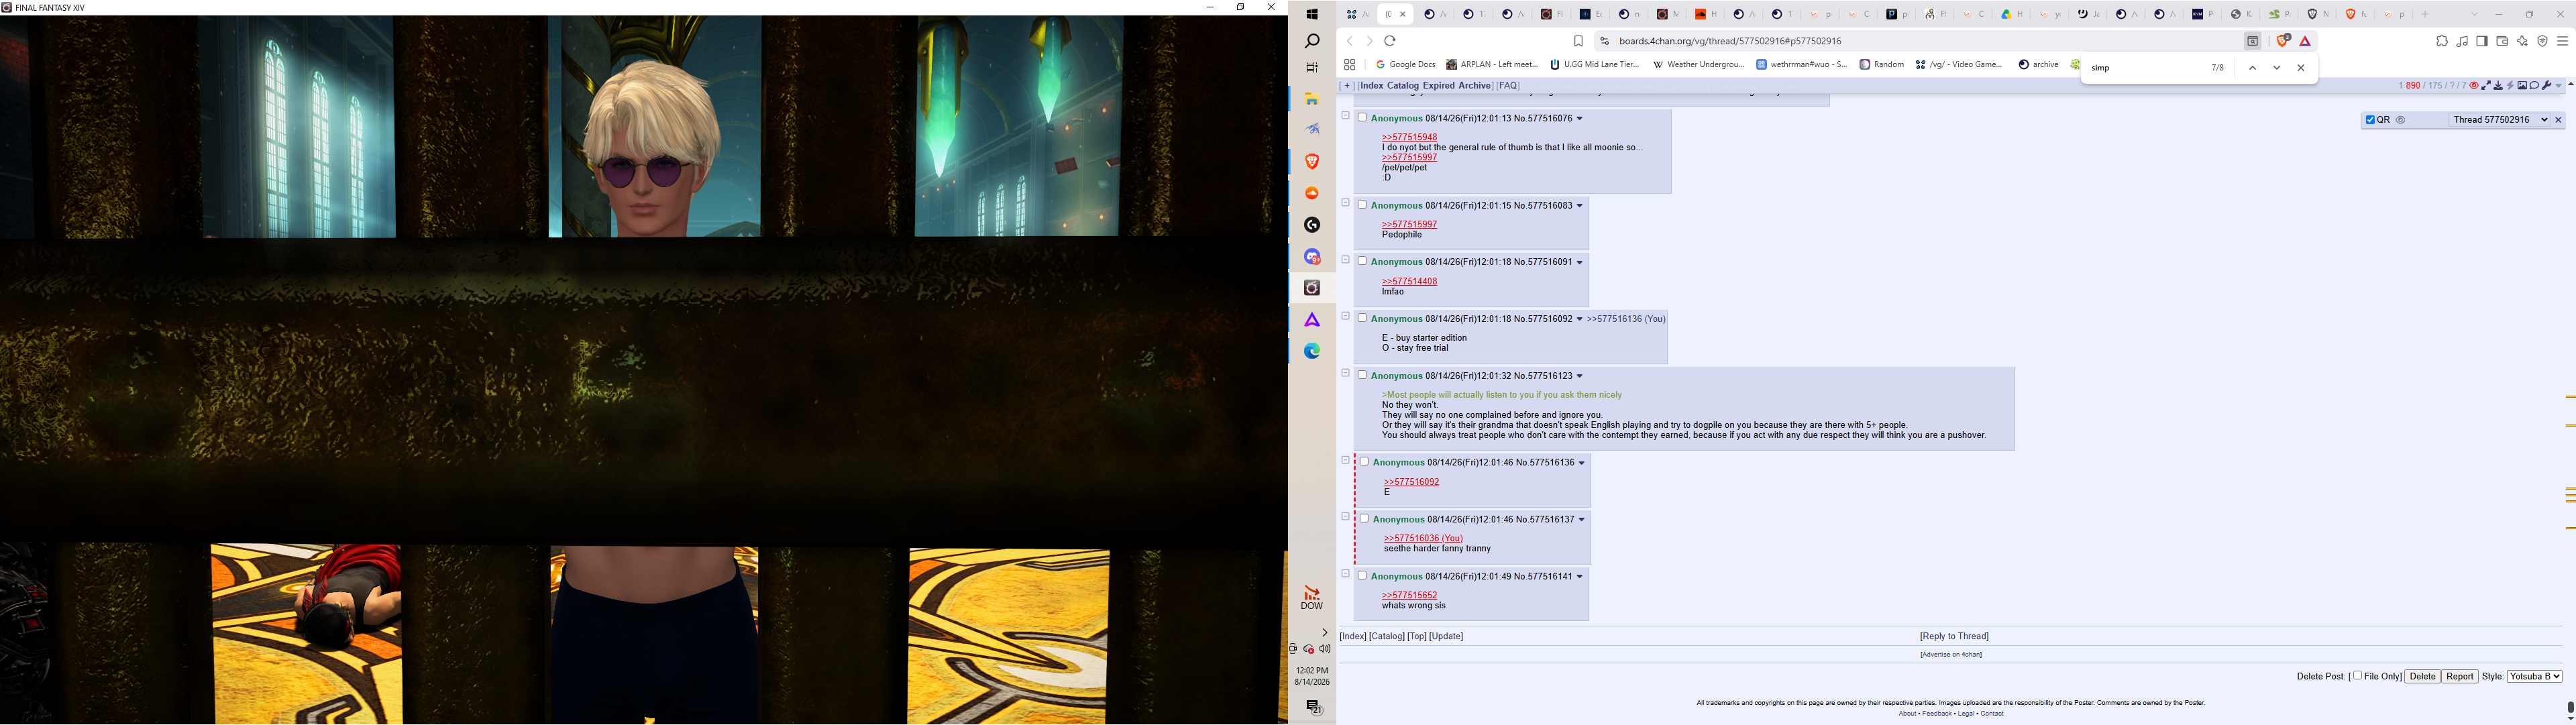
Task: Open the Expired link in the top navigation
Action: [x=1439, y=86]
